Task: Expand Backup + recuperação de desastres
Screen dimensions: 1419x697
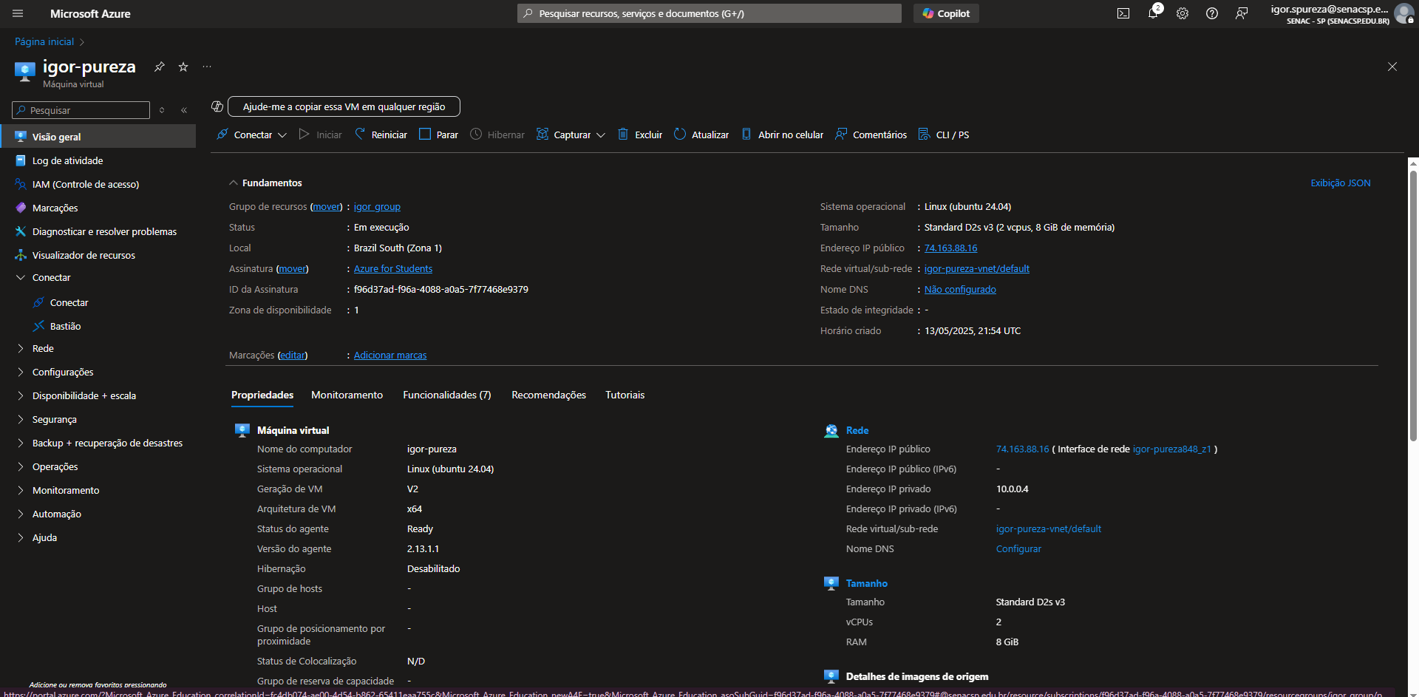Action: coord(21,443)
